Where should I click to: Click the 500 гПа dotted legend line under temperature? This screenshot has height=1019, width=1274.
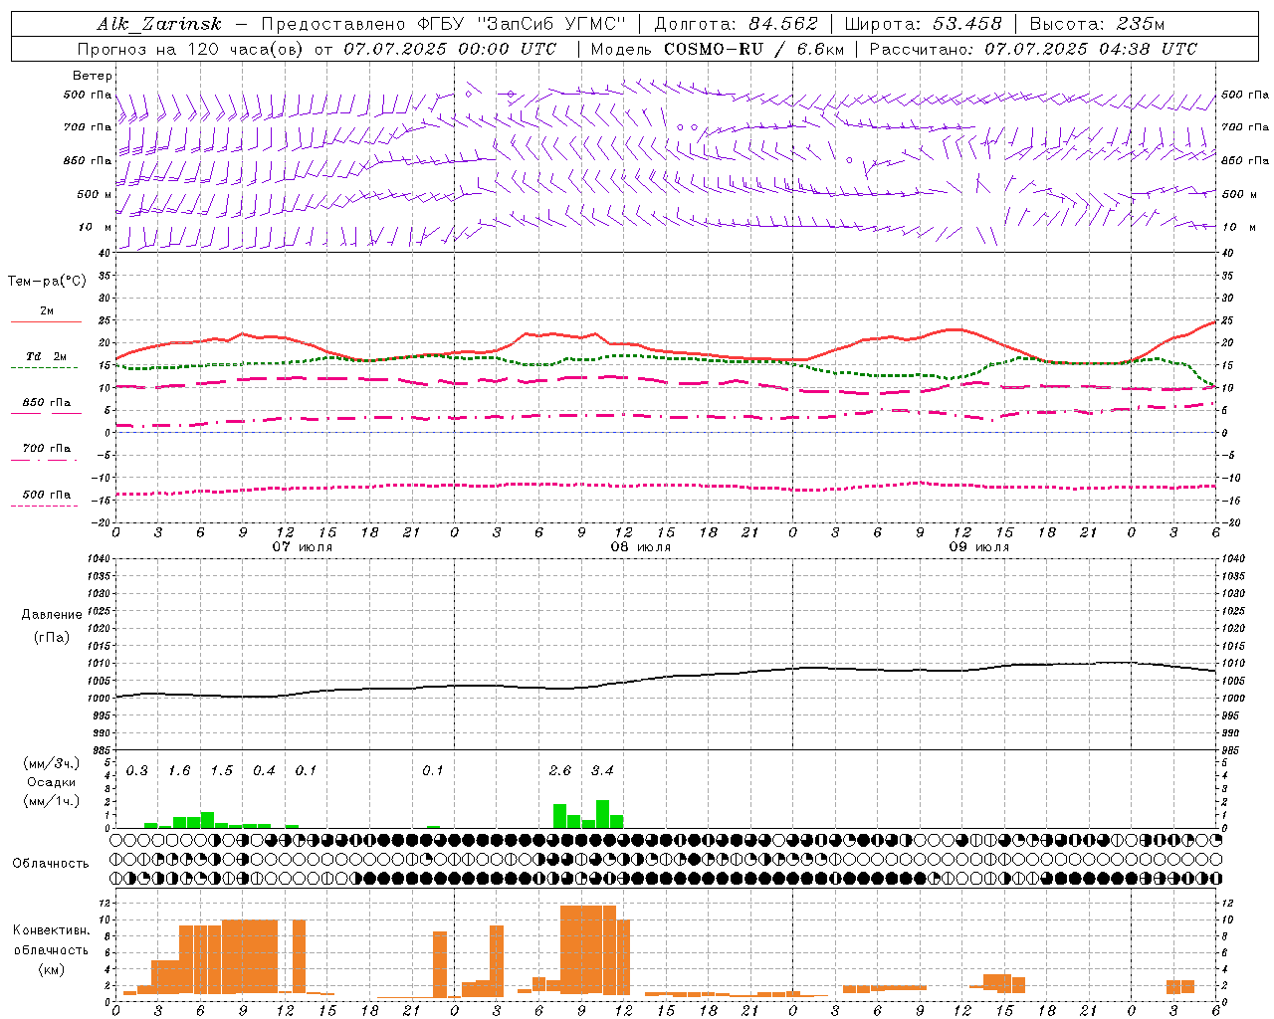coord(44,506)
